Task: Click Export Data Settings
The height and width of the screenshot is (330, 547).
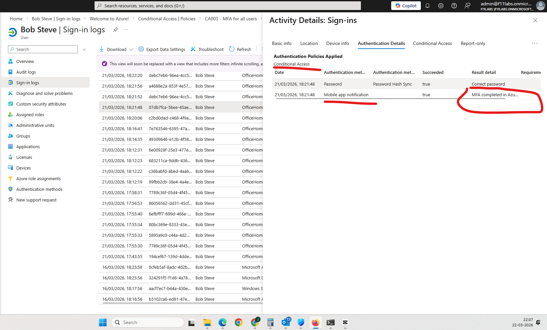Action: [162, 49]
